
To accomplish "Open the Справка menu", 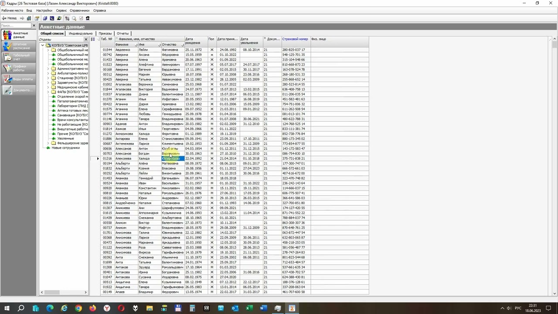I will tap(99, 10).
